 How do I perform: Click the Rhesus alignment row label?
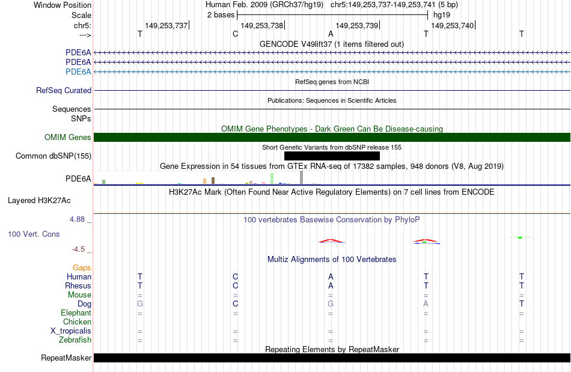[x=78, y=285]
